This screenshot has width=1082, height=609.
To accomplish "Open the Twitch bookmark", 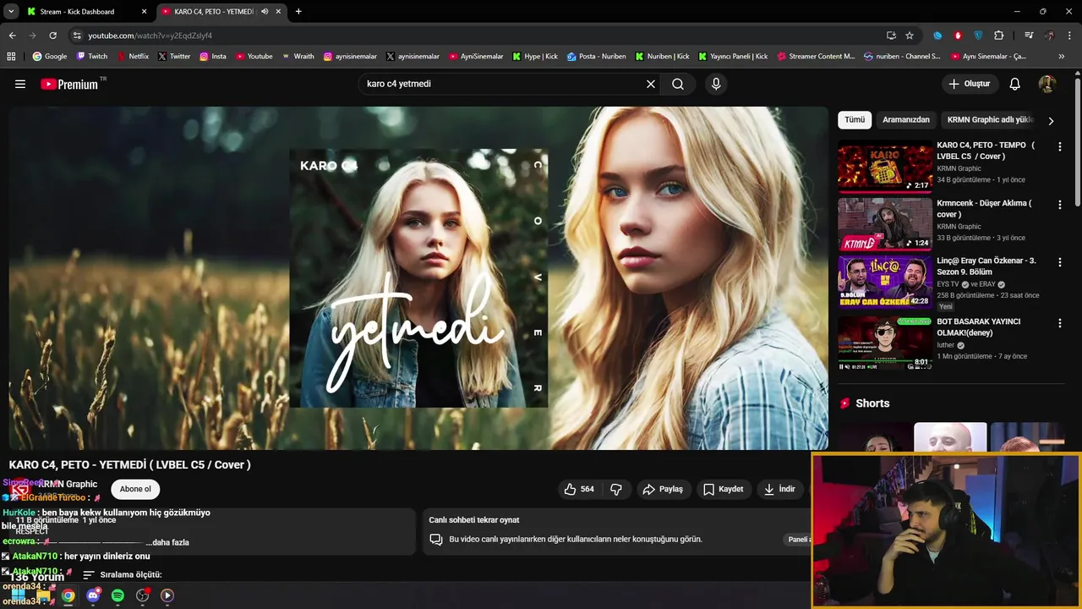I will click(92, 57).
